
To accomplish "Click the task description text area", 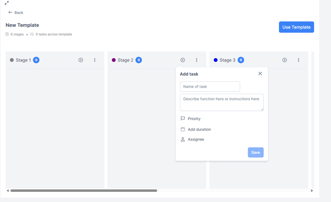I will click(222, 102).
